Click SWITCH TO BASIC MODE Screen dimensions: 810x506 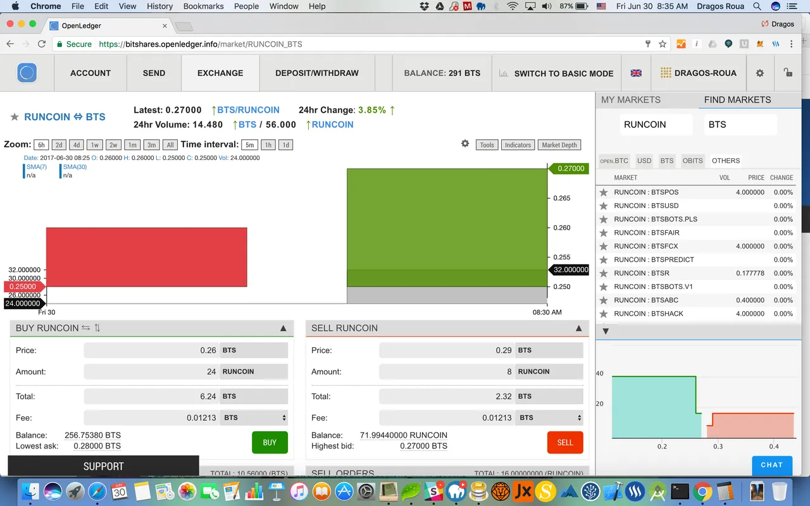[557, 73]
